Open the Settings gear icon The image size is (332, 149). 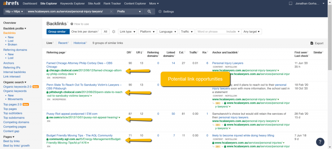(160, 12)
